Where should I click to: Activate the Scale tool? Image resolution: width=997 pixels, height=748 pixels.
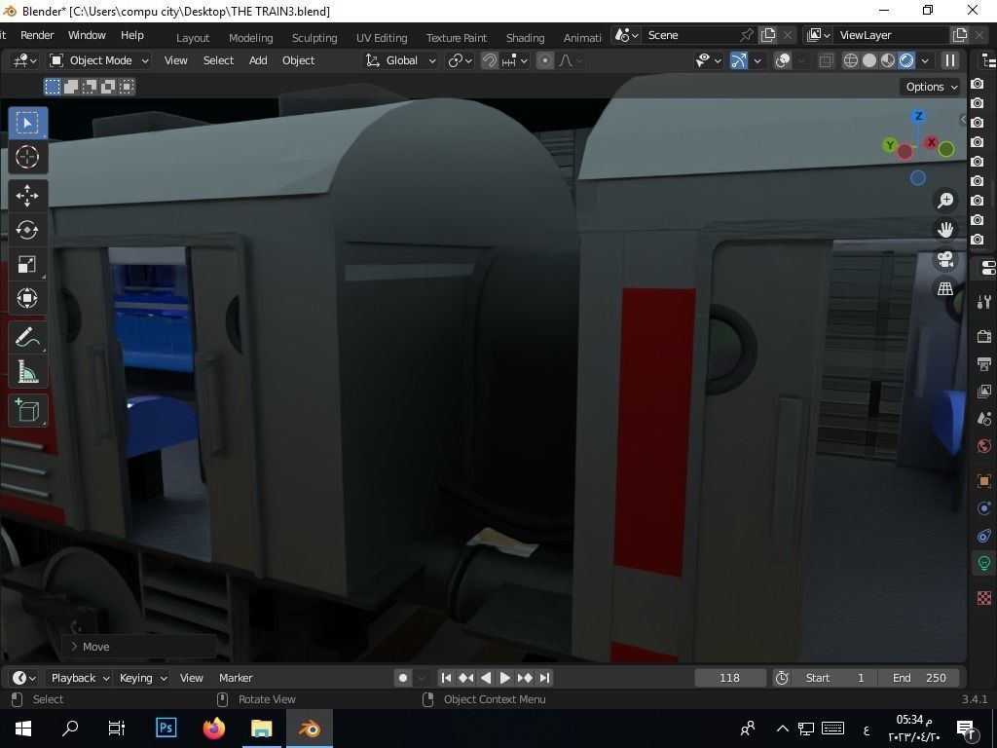pyautogui.click(x=27, y=264)
